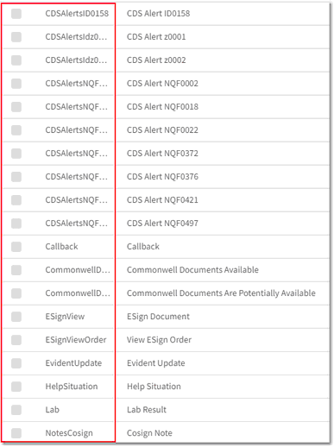This screenshot has width=334, height=447.
Task: Enable the ESignViewOrder checkbox
Action: 16,340
